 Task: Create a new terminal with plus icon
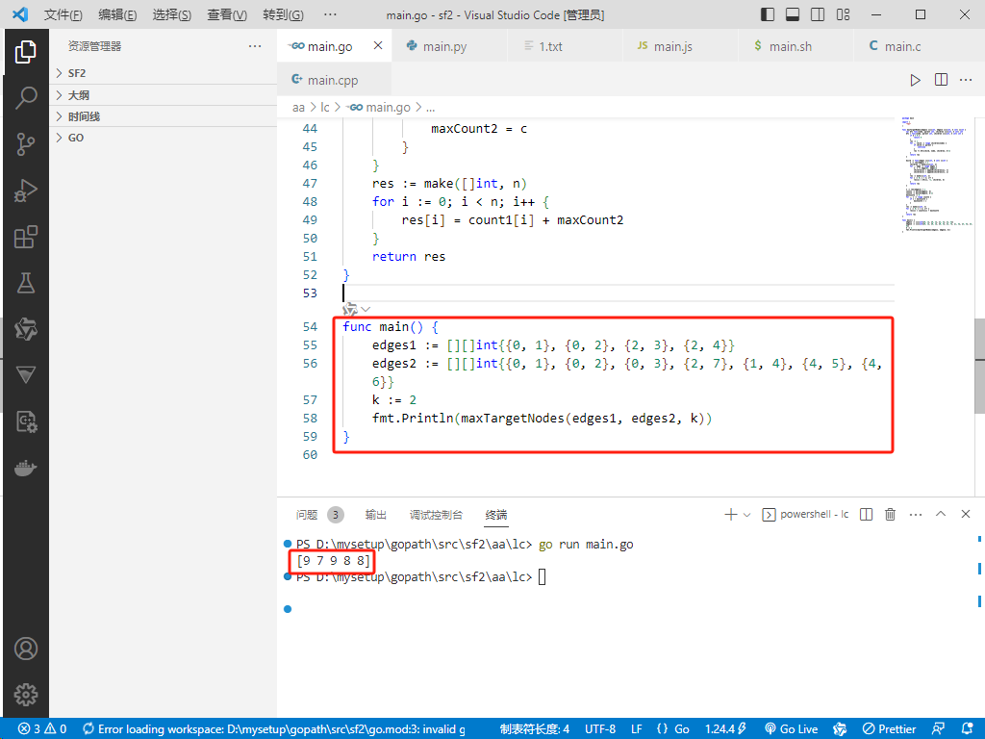coord(730,515)
